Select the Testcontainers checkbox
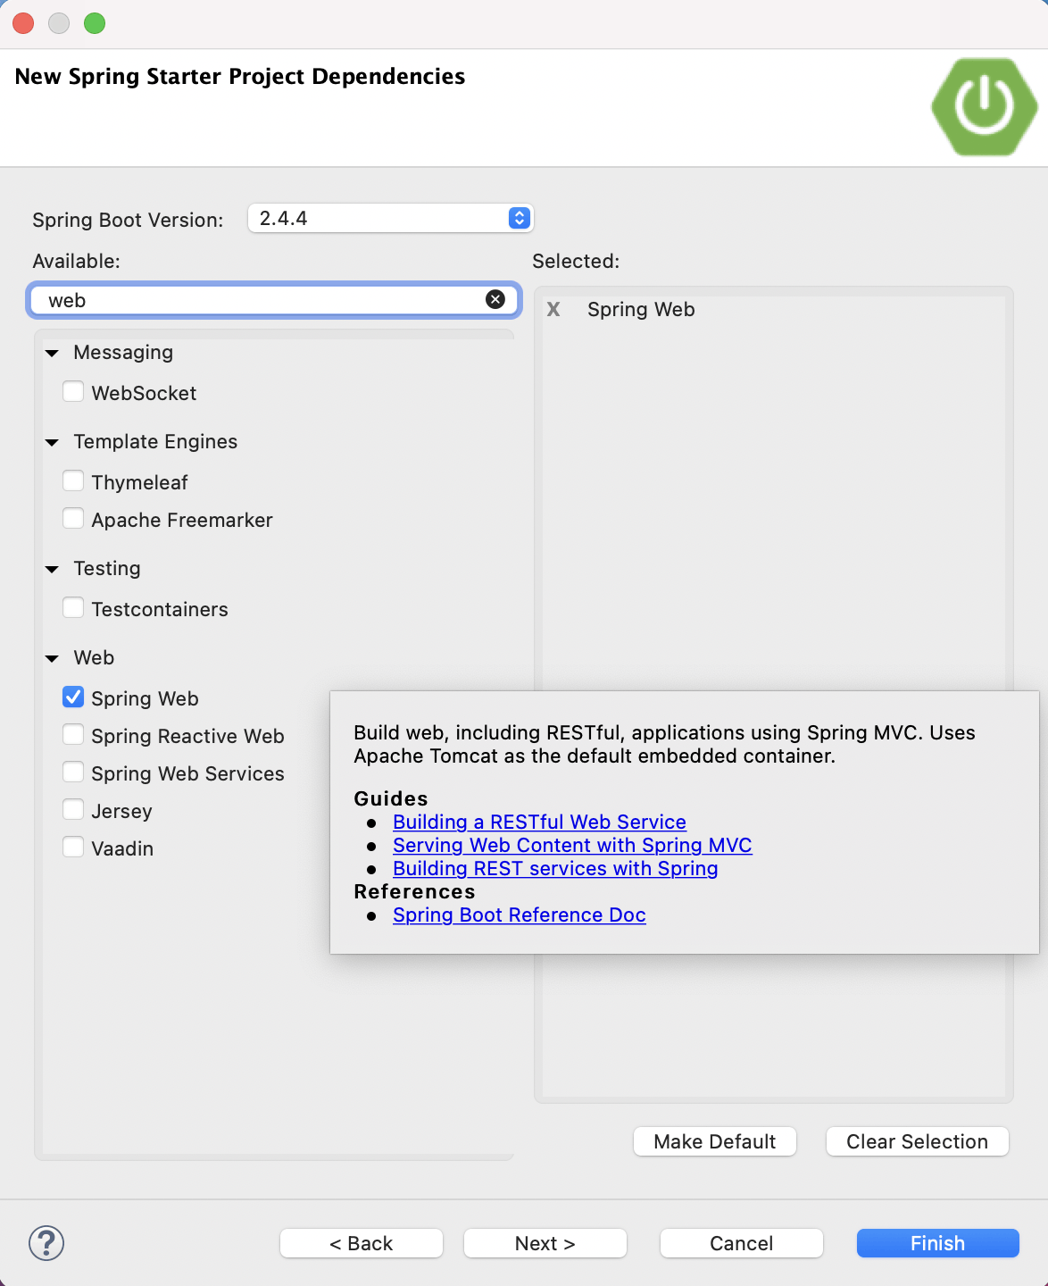 (x=73, y=608)
